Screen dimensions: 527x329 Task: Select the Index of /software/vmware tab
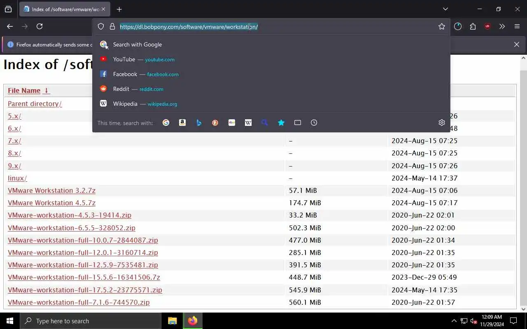tap(64, 9)
